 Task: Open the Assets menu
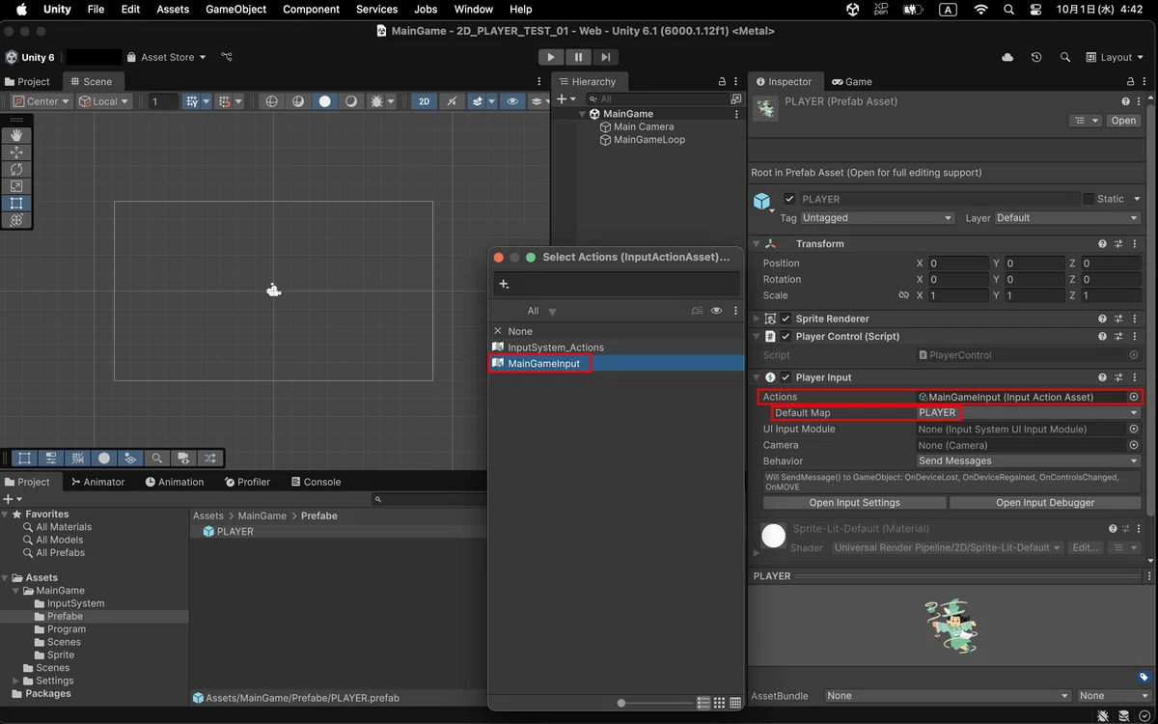(173, 9)
